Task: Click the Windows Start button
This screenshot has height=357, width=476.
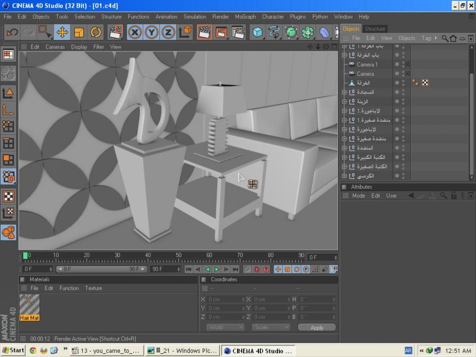Action: click(x=13, y=350)
